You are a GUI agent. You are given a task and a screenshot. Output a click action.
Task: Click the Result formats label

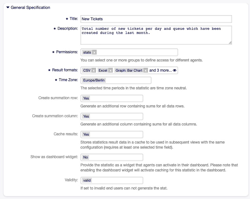65,70
